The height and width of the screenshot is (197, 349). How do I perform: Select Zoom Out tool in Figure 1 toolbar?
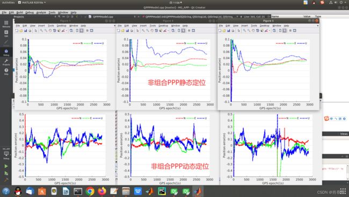coord(46,31)
